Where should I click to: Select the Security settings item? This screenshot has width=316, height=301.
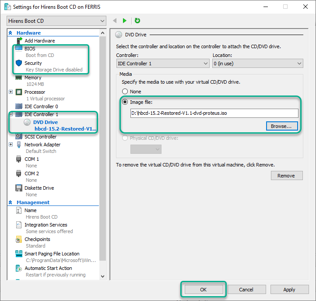[33, 63]
